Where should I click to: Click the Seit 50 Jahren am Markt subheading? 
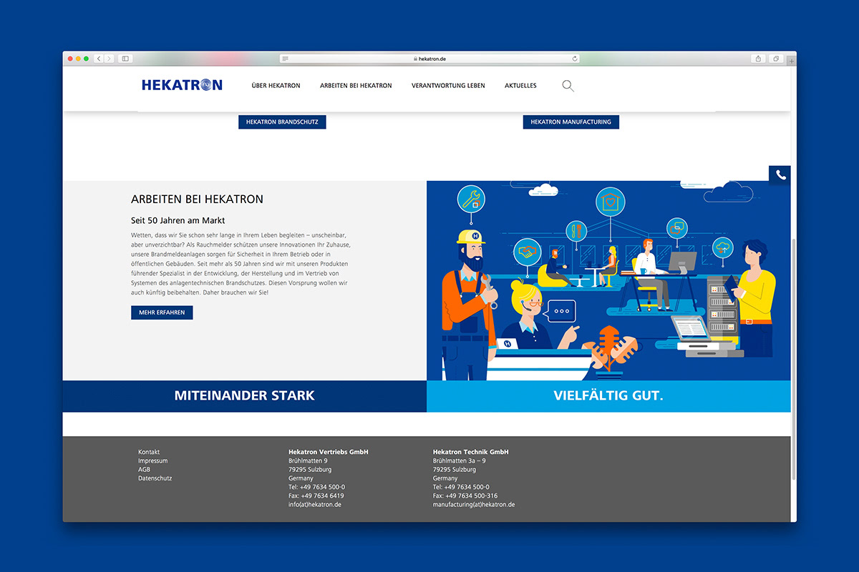coord(178,220)
